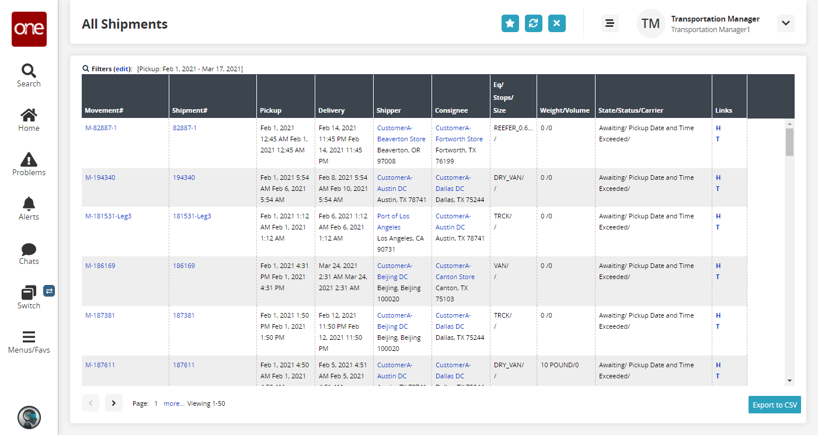818x435 pixels.
Task: Click the table scrollbar down arrow
Action: [789, 381]
